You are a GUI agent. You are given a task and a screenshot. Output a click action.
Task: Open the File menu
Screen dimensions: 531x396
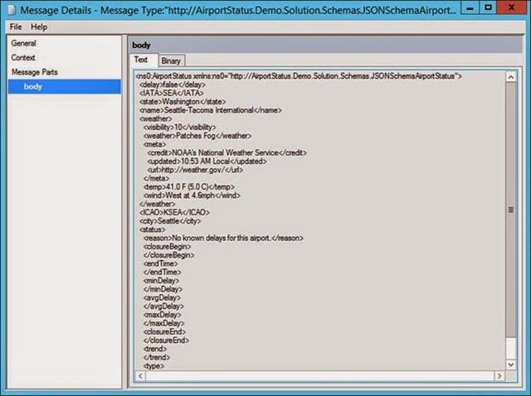coord(16,27)
